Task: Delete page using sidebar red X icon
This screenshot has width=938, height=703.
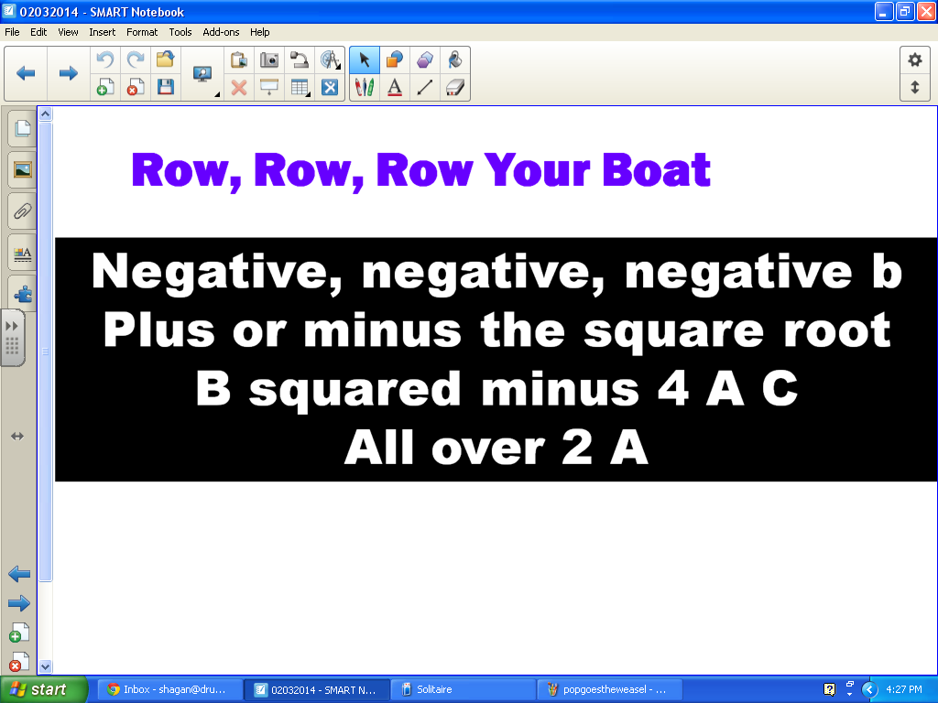Action: (x=19, y=662)
